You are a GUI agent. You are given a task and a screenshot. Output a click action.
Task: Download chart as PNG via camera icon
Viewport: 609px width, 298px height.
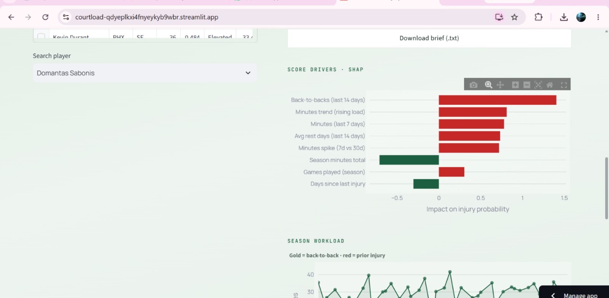coord(473,85)
